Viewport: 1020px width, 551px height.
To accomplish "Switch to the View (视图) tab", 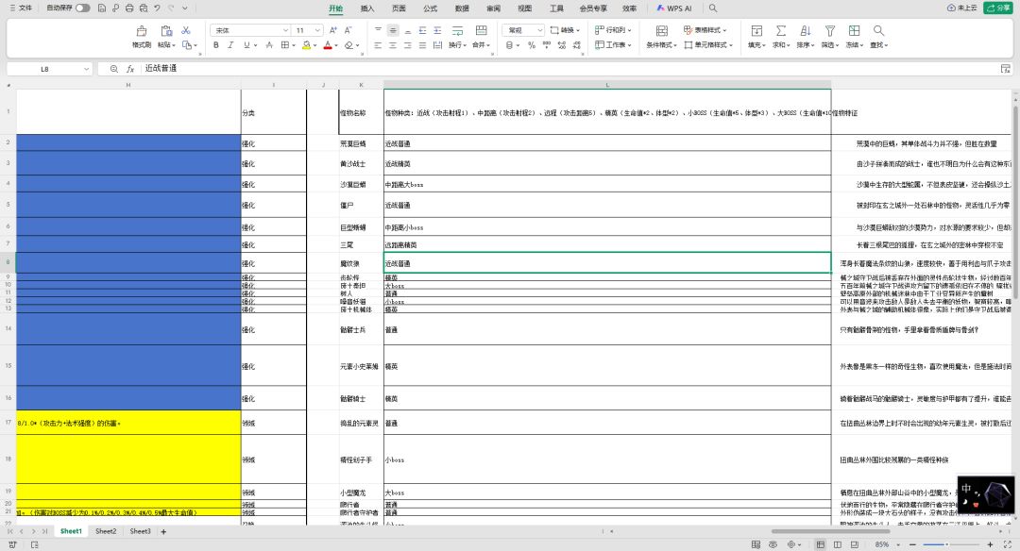I will coord(524,8).
